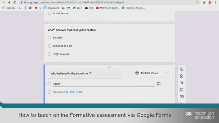Open the blue bookmark icon after the Drive icon

(68, 8)
